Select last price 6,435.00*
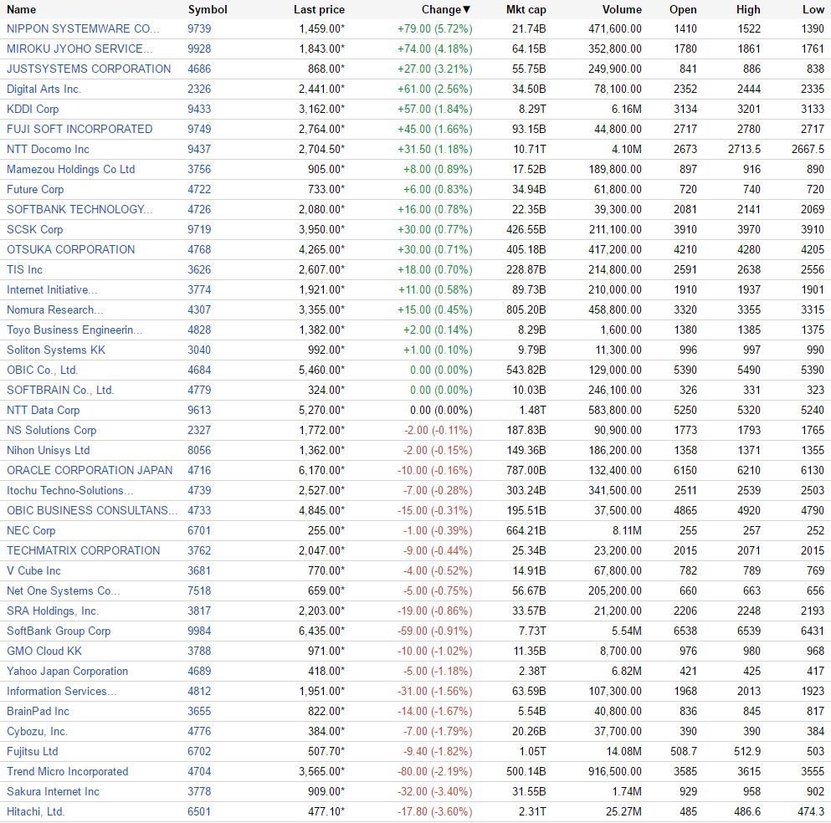 point(321,631)
